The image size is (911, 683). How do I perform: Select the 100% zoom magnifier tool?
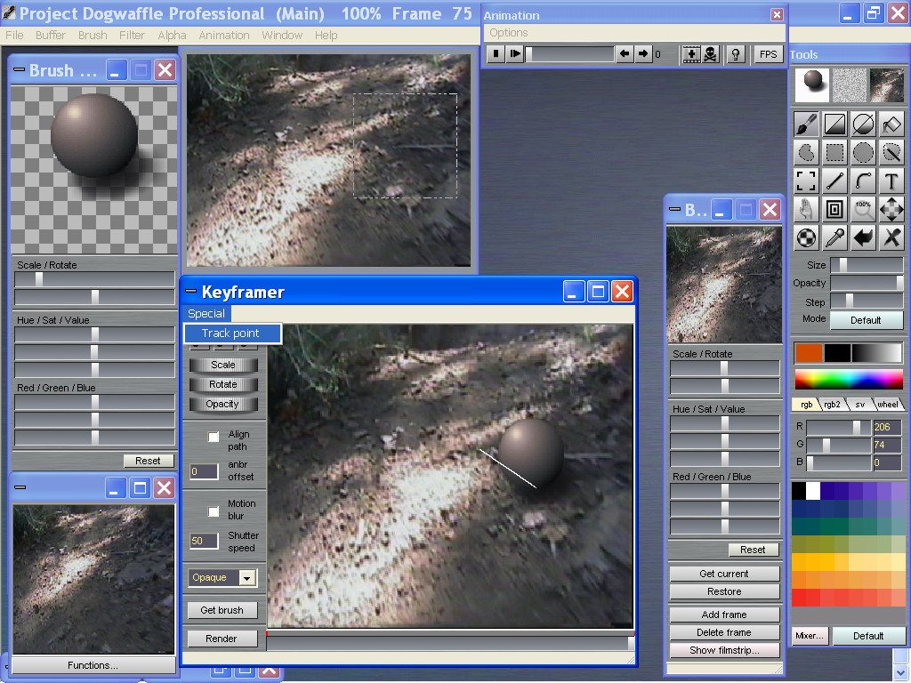863,210
